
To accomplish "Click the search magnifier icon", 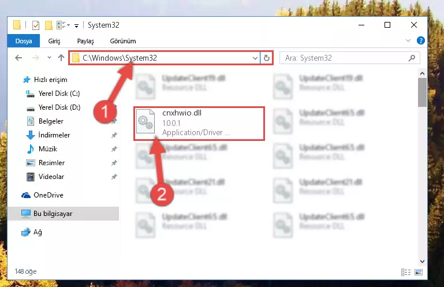I will [412, 58].
